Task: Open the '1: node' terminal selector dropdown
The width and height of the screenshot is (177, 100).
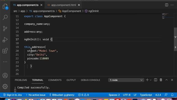Action: pyautogui.click(x=126, y=80)
